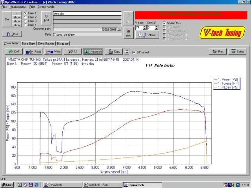The width and height of the screenshot is (251, 188).
Task: Click the Write graph button
Action: point(53,51)
